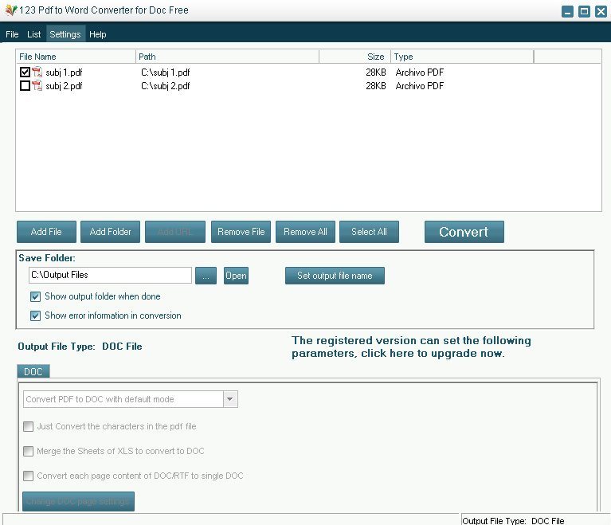This screenshot has width=611, height=525.
Task: Browse for save folder with ... button
Action: coord(206,276)
